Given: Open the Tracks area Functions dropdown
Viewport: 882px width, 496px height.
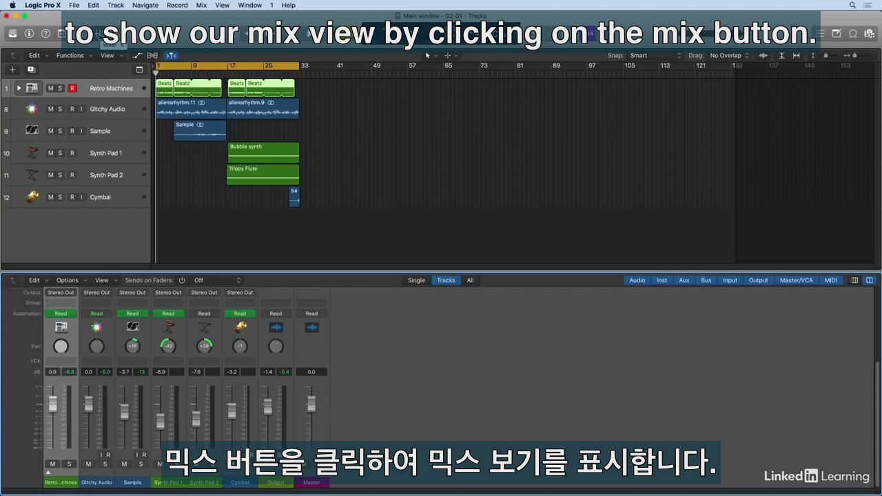Looking at the screenshot, I should click(73, 55).
